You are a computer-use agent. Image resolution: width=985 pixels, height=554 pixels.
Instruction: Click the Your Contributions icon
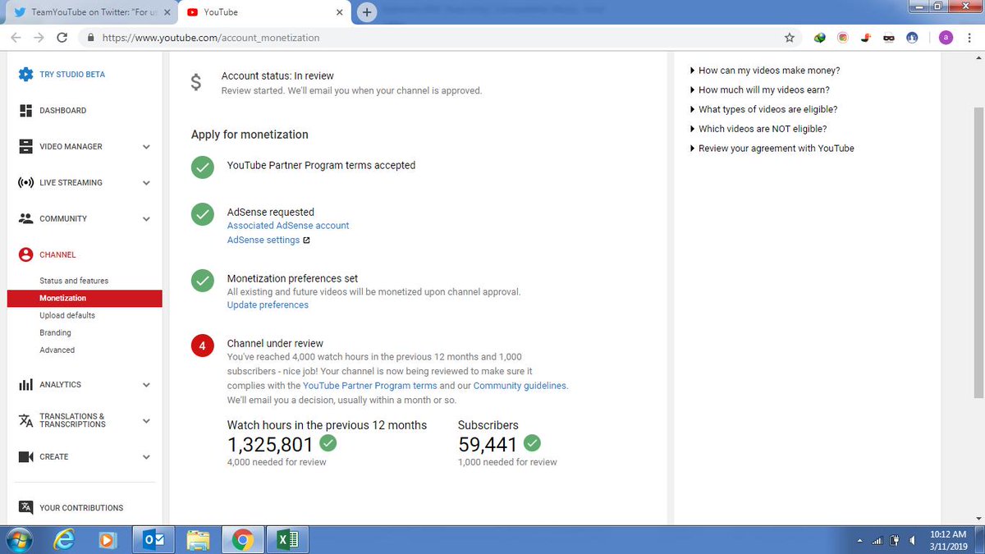tap(25, 508)
